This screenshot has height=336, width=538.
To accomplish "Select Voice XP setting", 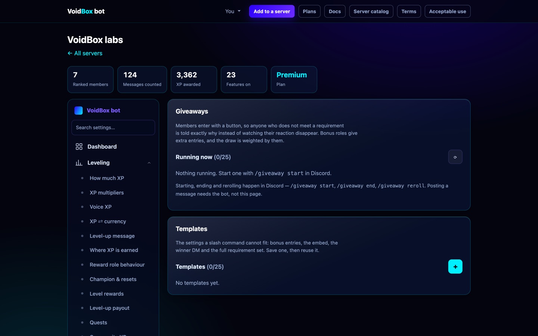I will (x=101, y=207).
